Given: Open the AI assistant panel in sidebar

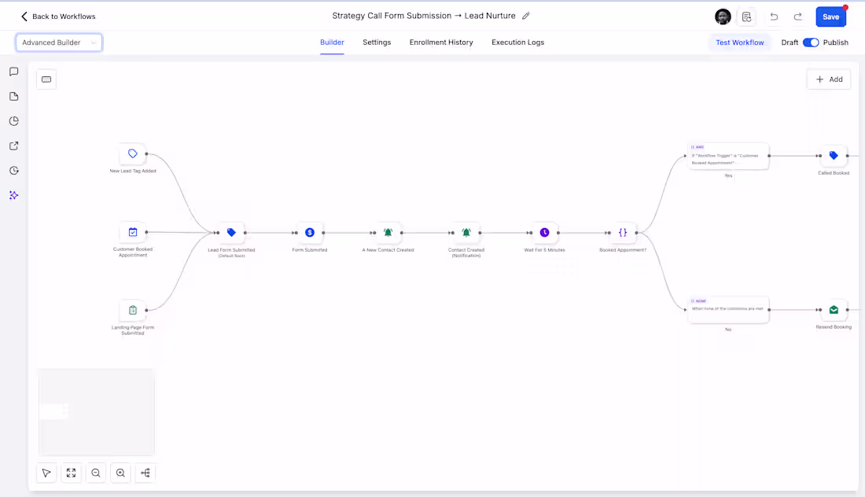Looking at the screenshot, I should click(x=13, y=195).
